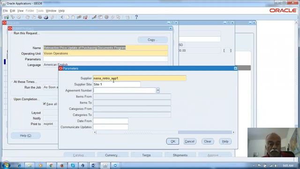The image size is (300, 169).
Task: Click the Find flashlight toolbar icon
Action: point(13,17)
